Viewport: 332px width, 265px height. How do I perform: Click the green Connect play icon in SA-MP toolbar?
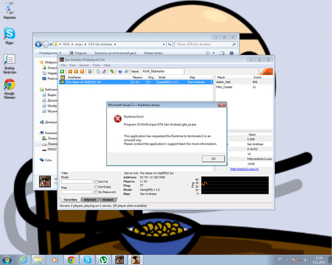62,71
